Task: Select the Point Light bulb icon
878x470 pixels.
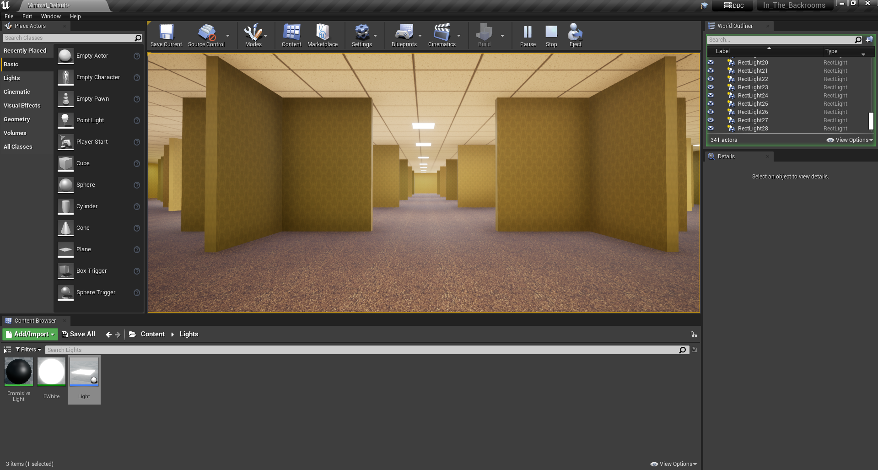Action: pyautogui.click(x=65, y=120)
